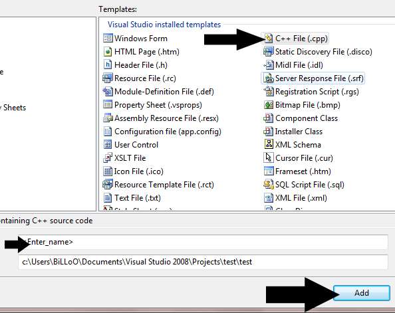Select the Windows Form template icon
Screen dimensions: 395x313
tap(108, 39)
